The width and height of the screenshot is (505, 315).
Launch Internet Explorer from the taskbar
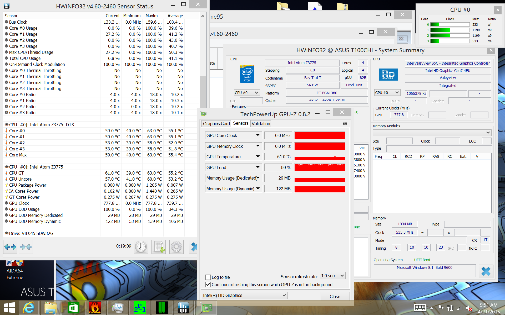pos(29,308)
